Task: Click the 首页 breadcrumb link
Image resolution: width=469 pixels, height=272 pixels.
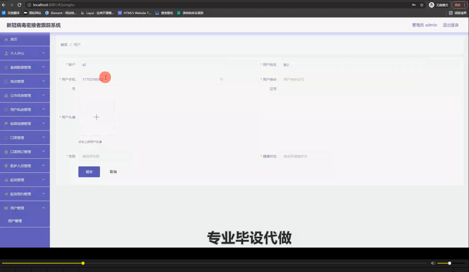Action: point(64,45)
